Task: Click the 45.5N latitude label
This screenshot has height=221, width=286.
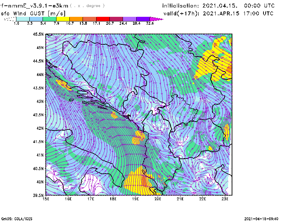Action: tap(38, 34)
